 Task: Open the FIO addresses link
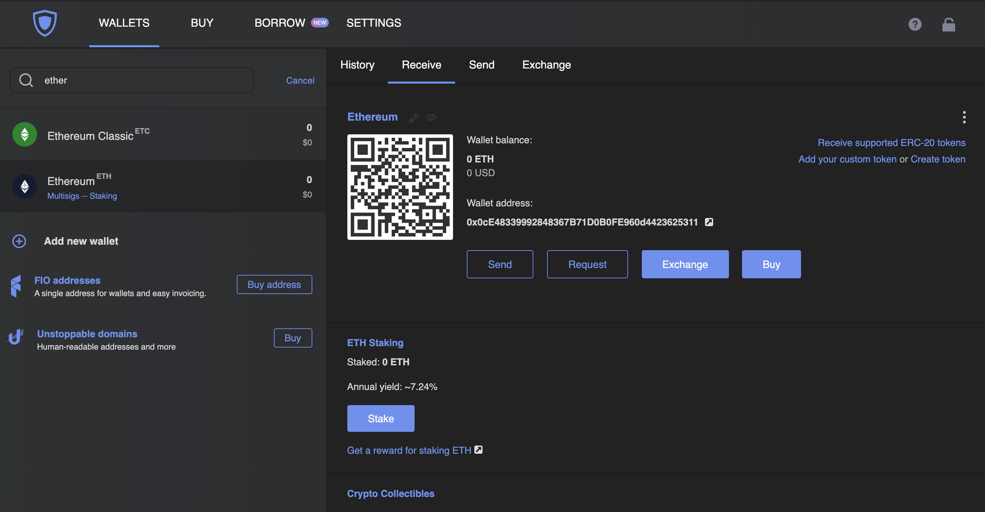67,280
